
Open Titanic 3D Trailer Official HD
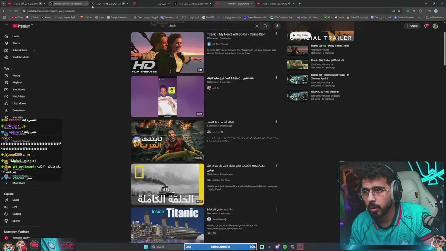click(327, 60)
